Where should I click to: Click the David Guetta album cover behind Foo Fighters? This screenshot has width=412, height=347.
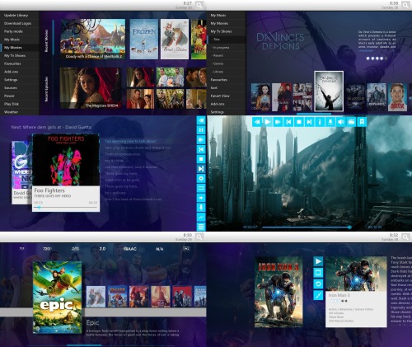pos(22,165)
